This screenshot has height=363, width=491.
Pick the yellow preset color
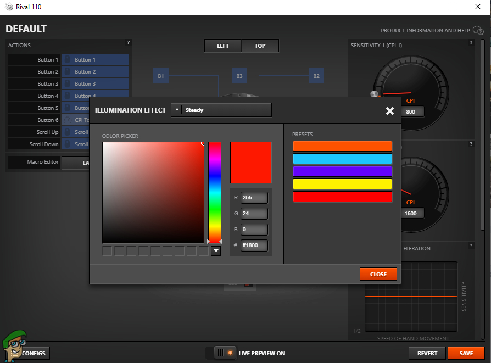tap(342, 184)
